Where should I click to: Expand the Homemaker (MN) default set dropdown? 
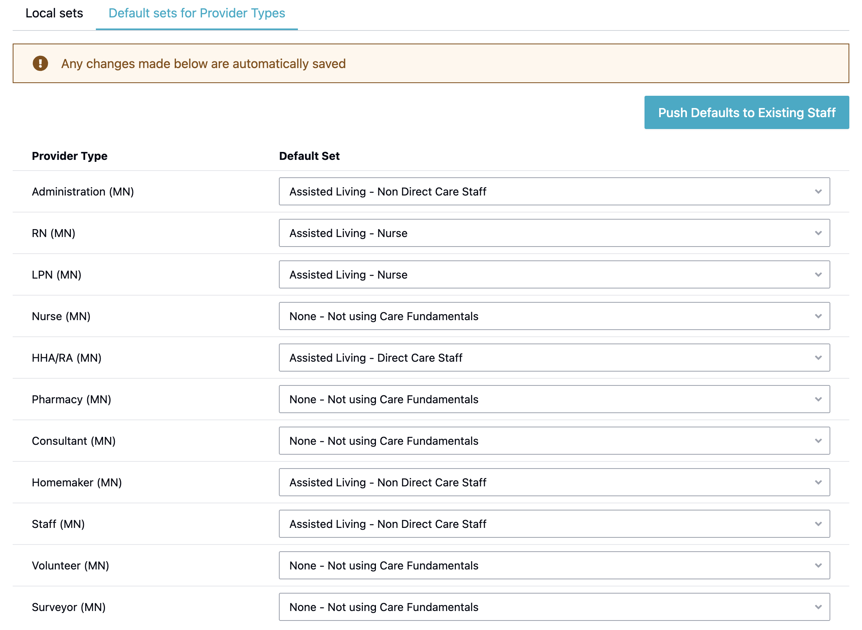[x=554, y=482]
